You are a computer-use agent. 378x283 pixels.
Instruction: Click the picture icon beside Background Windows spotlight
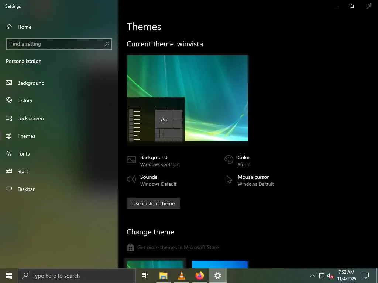pyautogui.click(x=131, y=160)
